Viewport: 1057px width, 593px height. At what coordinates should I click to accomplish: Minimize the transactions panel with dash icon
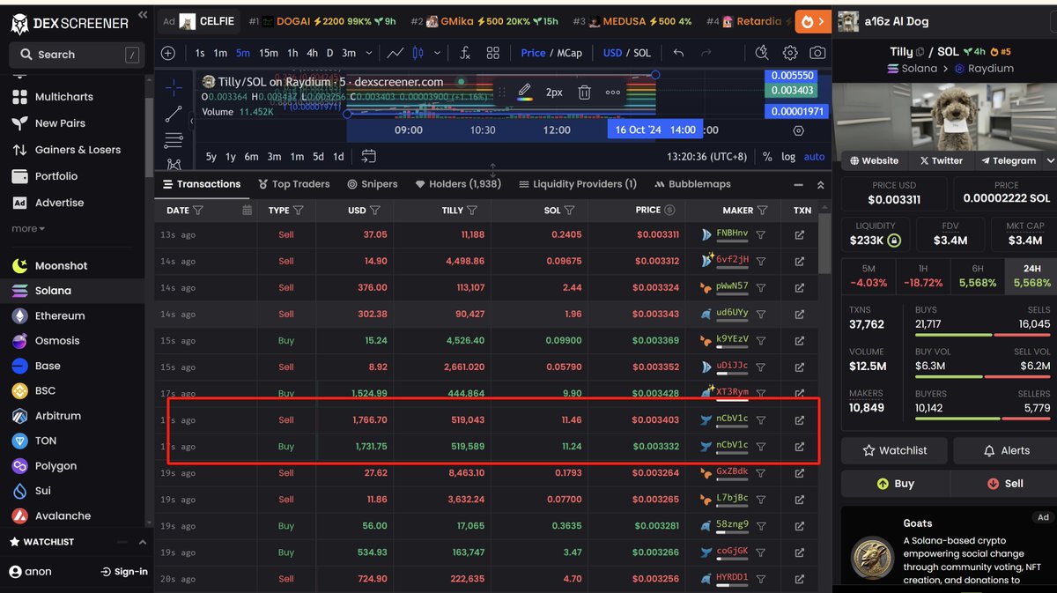click(798, 185)
